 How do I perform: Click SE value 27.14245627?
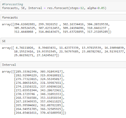(x=46, y=55)
